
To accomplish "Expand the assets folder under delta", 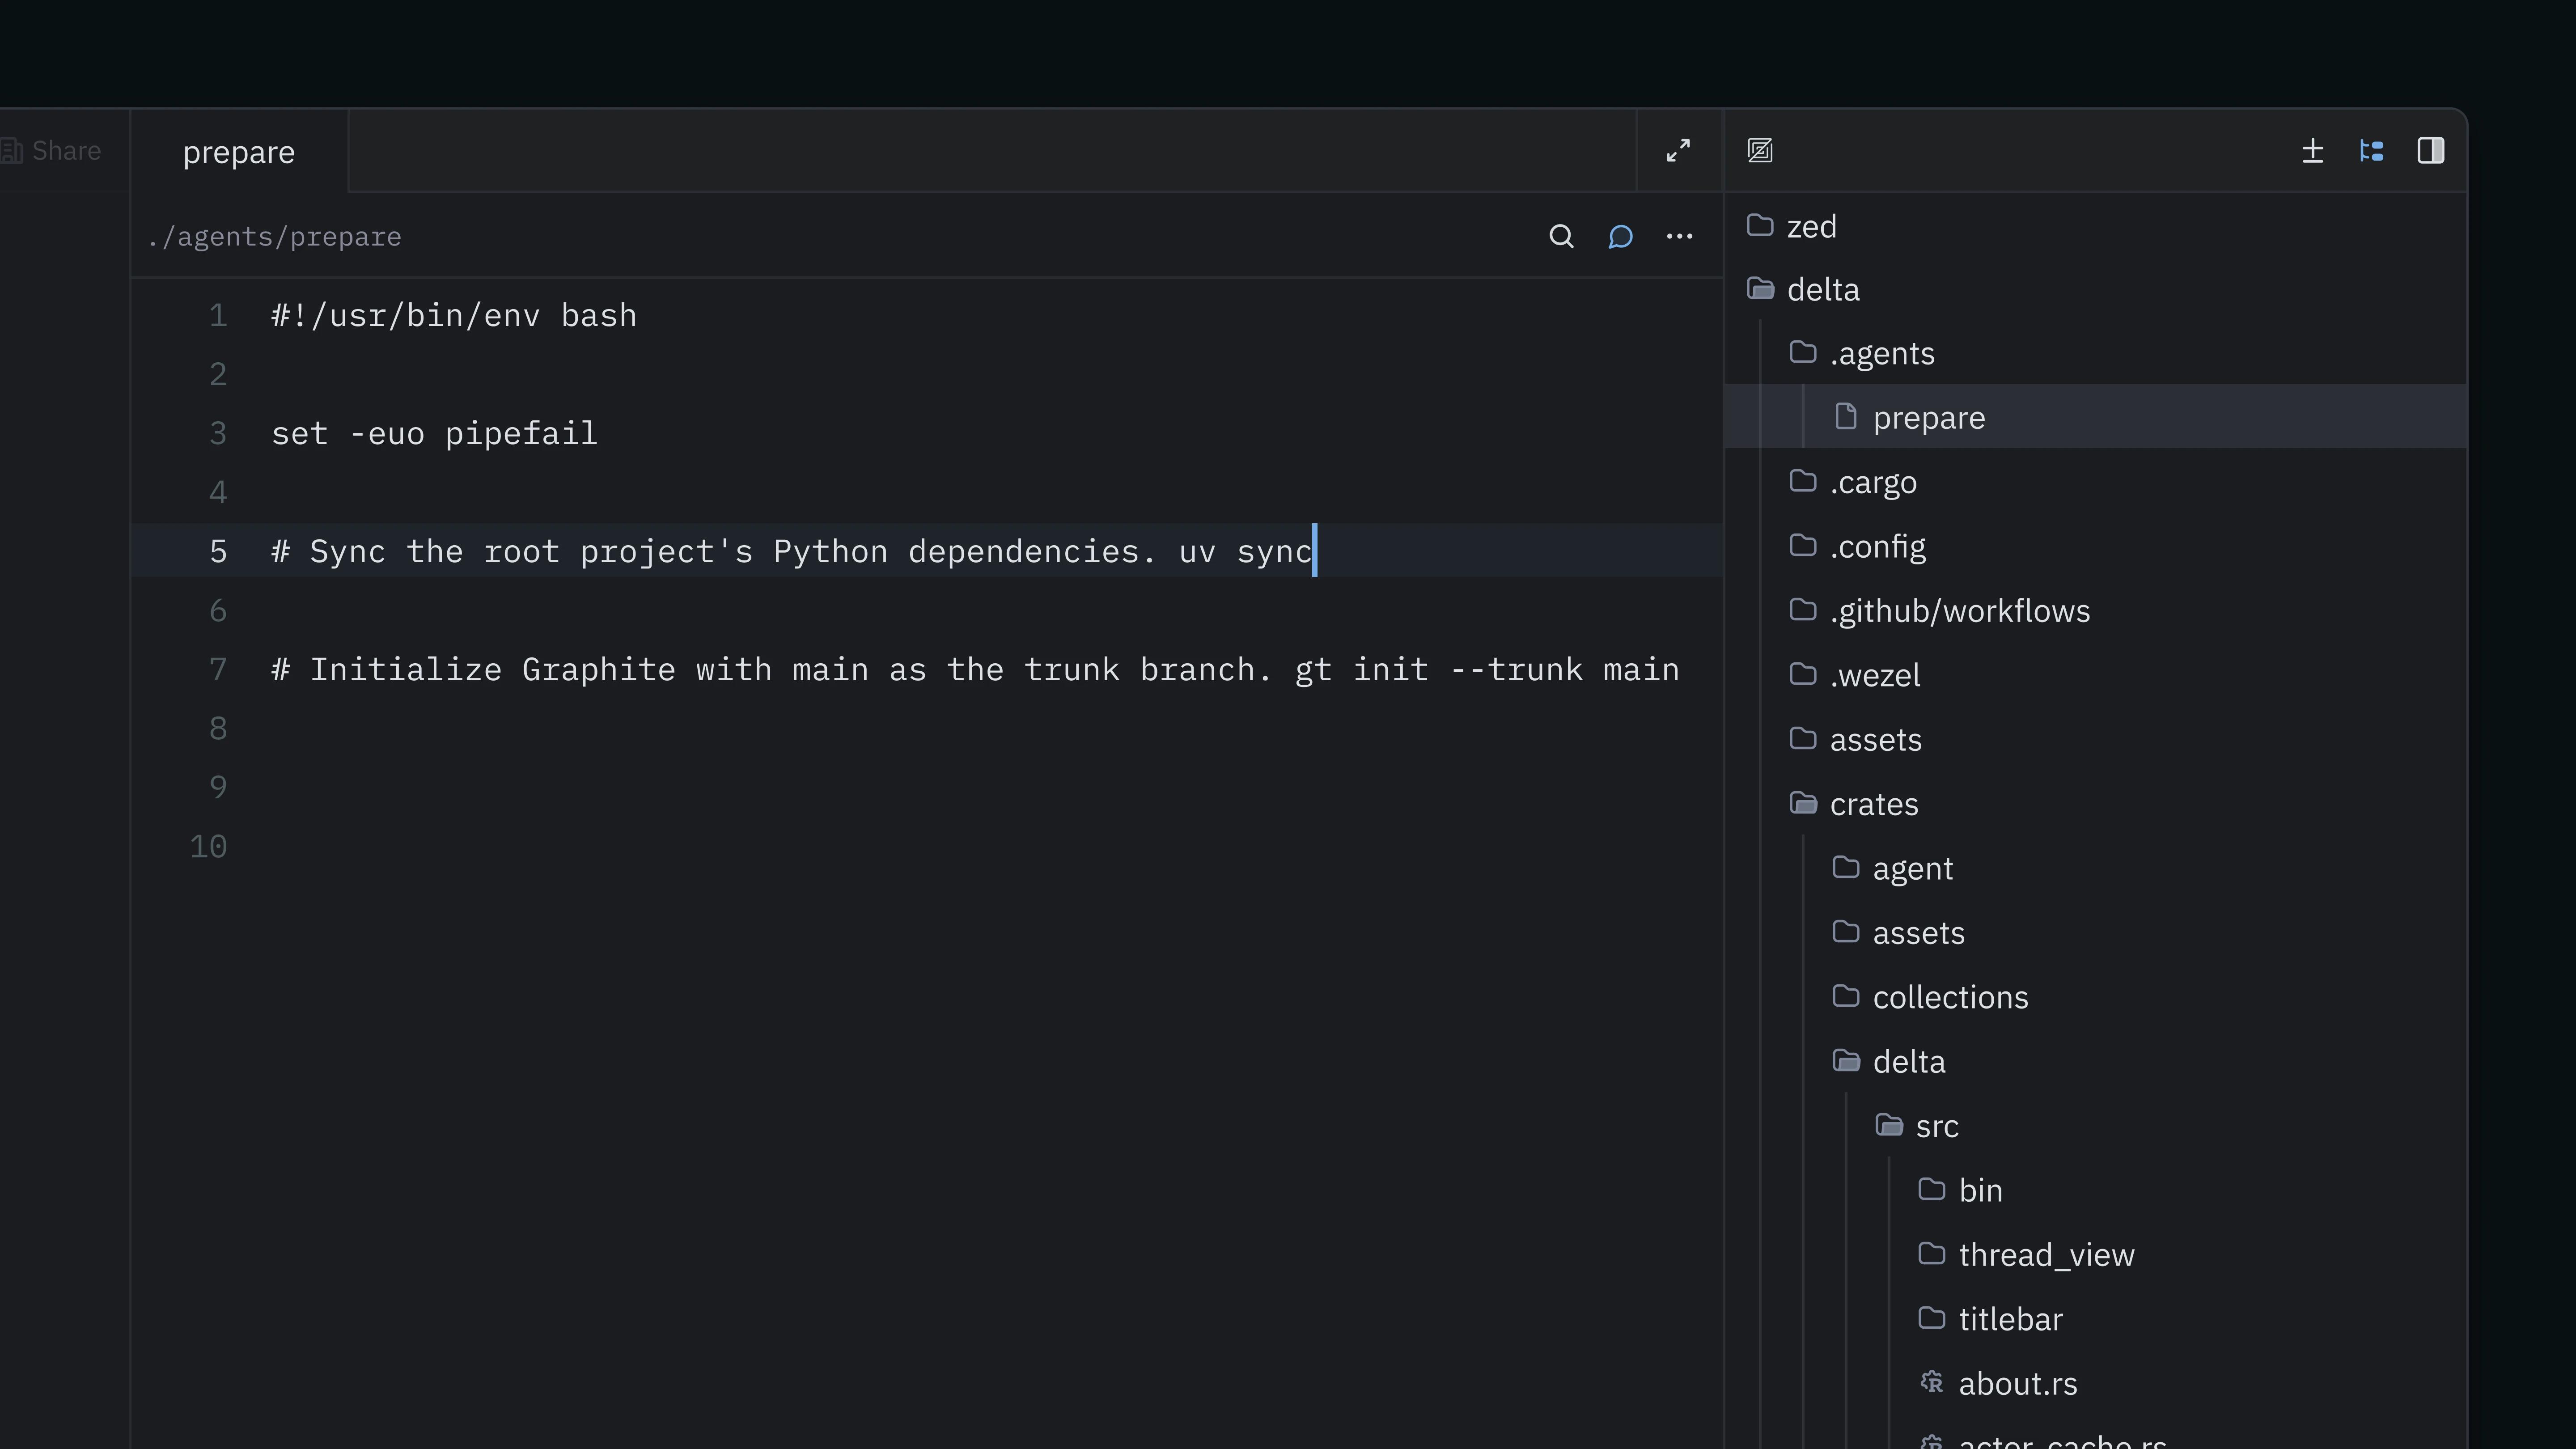I will (2096, 740).
